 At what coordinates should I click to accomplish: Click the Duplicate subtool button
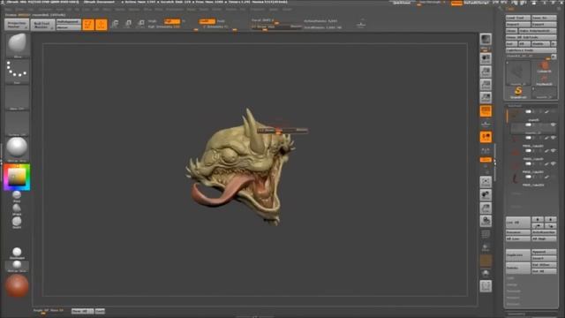click(x=518, y=254)
